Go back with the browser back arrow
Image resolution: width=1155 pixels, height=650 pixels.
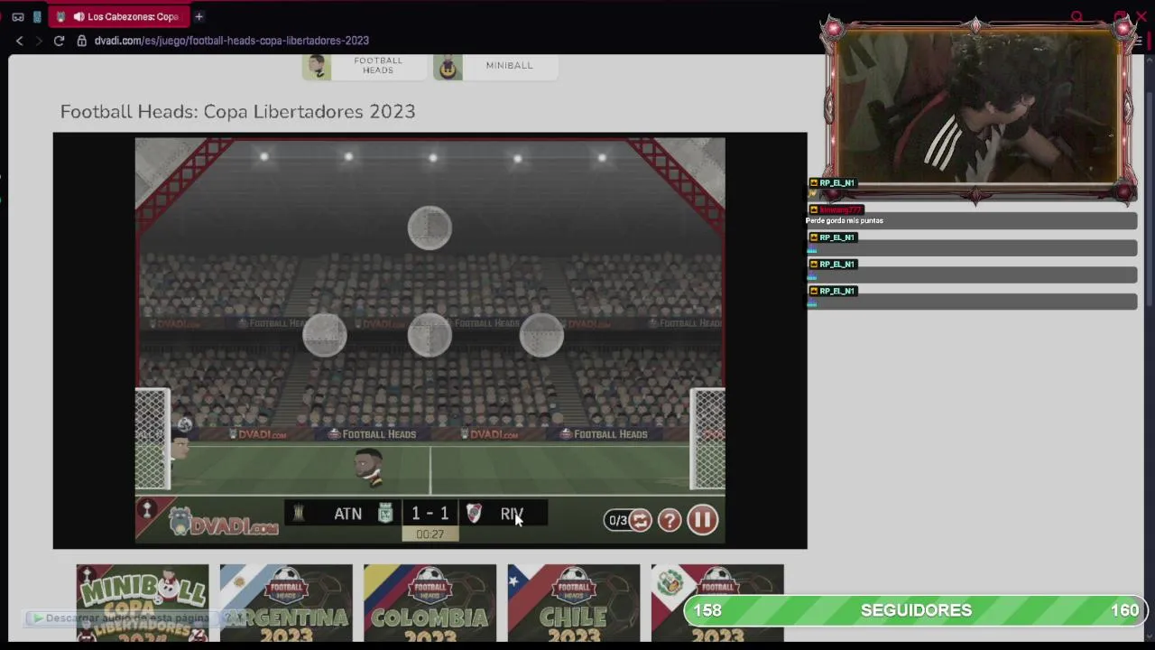pos(19,41)
